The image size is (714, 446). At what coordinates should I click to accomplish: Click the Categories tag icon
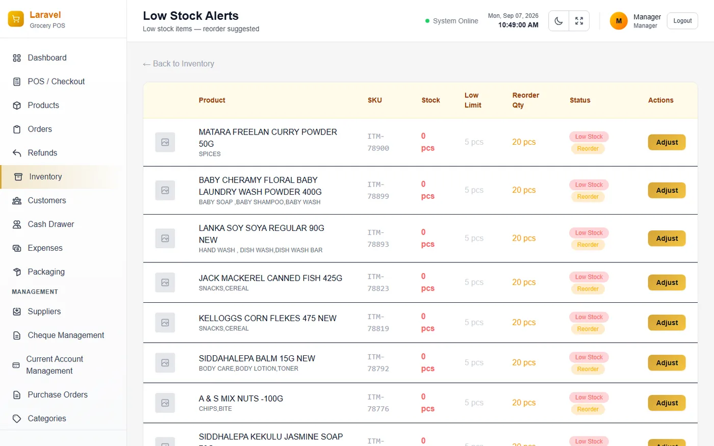[x=17, y=418]
